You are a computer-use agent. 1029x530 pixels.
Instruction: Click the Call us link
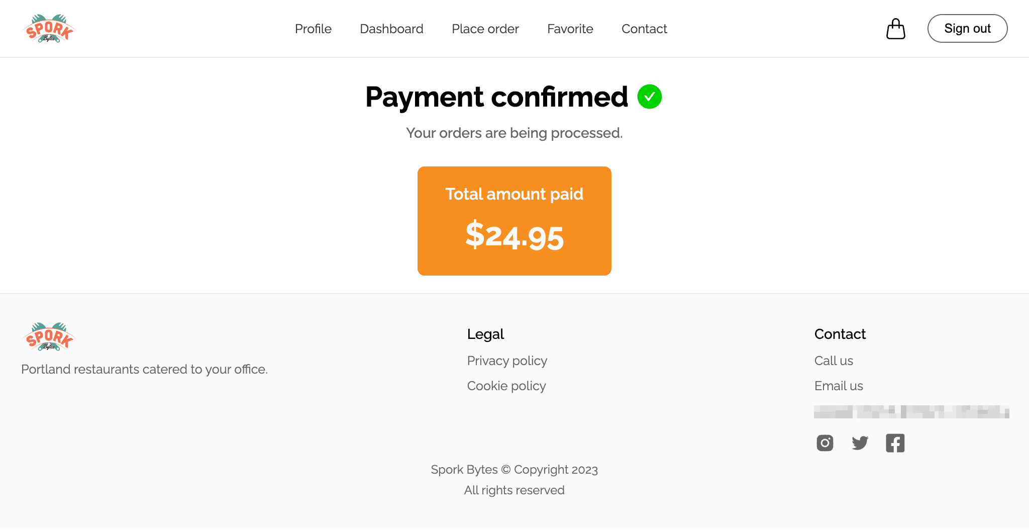[833, 361]
